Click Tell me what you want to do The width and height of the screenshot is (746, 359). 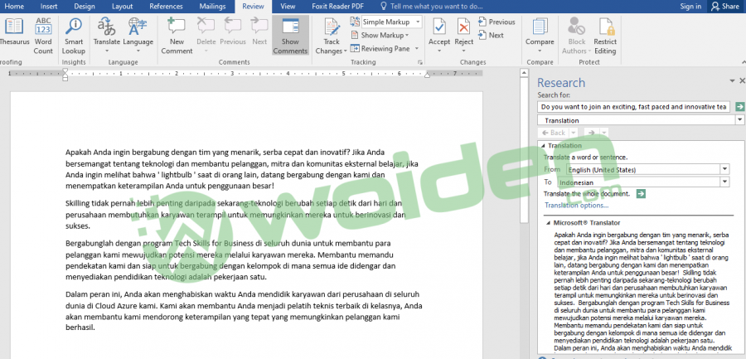click(432, 7)
